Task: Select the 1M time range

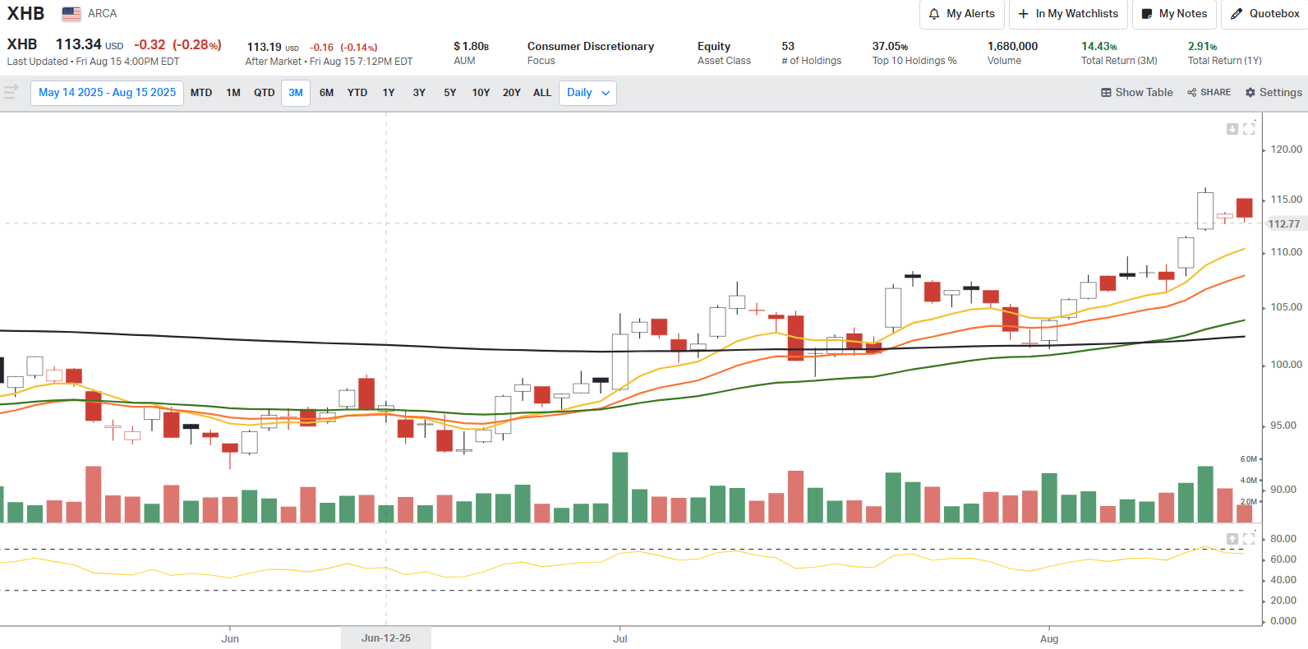Action: coord(233,93)
